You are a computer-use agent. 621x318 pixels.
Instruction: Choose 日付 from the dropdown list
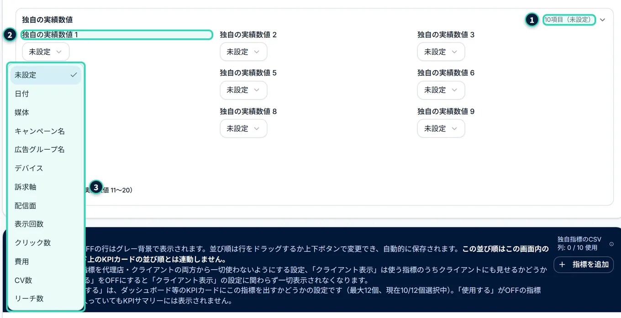(x=46, y=94)
